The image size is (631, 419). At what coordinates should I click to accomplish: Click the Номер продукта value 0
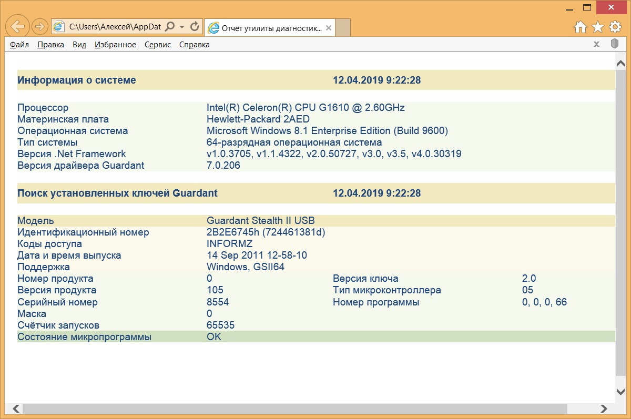coord(209,279)
